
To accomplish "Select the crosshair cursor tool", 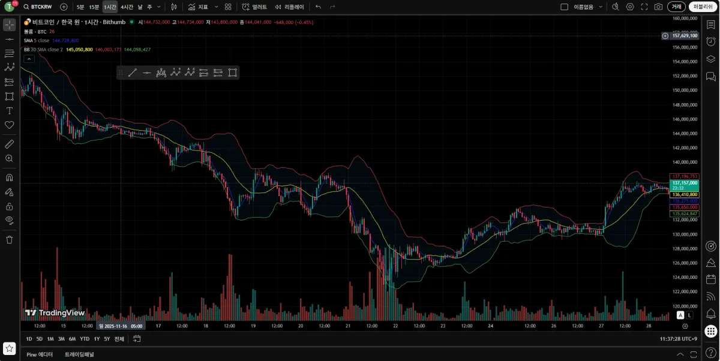I will click(9, 25).
